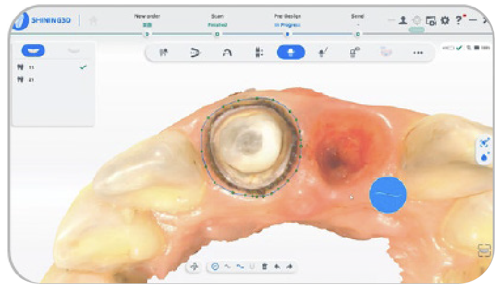Toggle the circle draw mode in bottom toolbar

(215, 266)
